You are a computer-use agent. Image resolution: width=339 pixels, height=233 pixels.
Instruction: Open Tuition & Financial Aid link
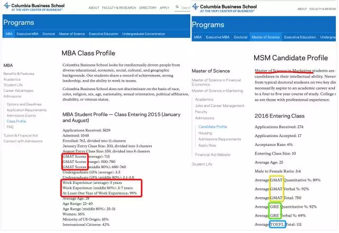pos(21,135)
